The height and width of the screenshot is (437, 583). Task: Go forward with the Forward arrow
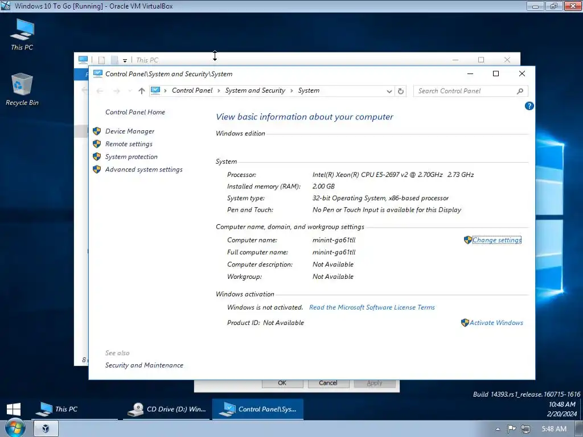(116, 91)
